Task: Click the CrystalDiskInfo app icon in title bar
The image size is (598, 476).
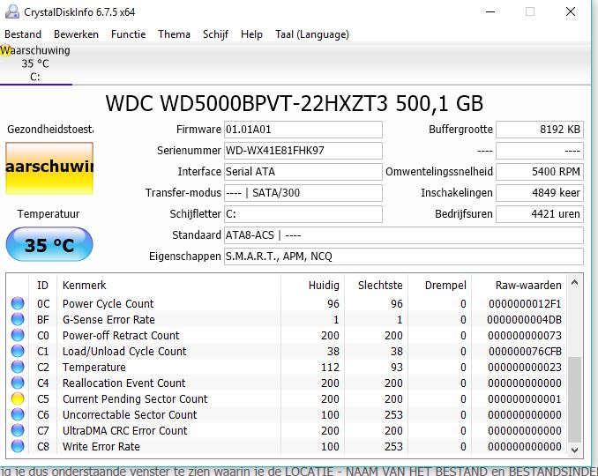Action: click(x=11, y=11)
